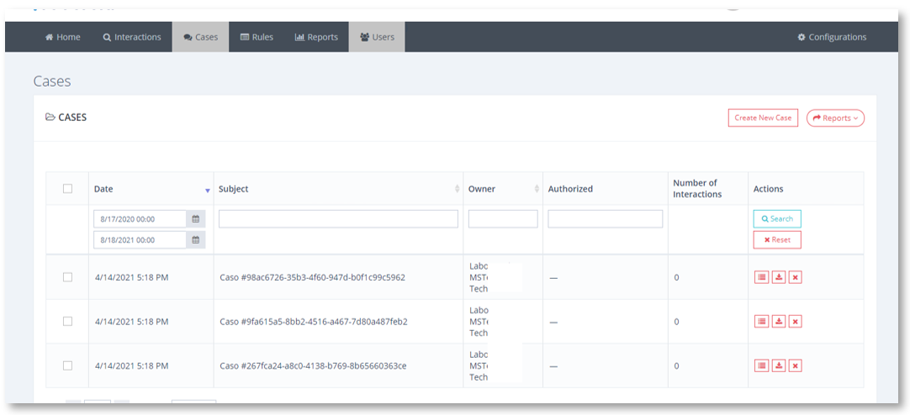Open the Reports tab in navigation bar
The image size is (910, 415).
(316, 37)
